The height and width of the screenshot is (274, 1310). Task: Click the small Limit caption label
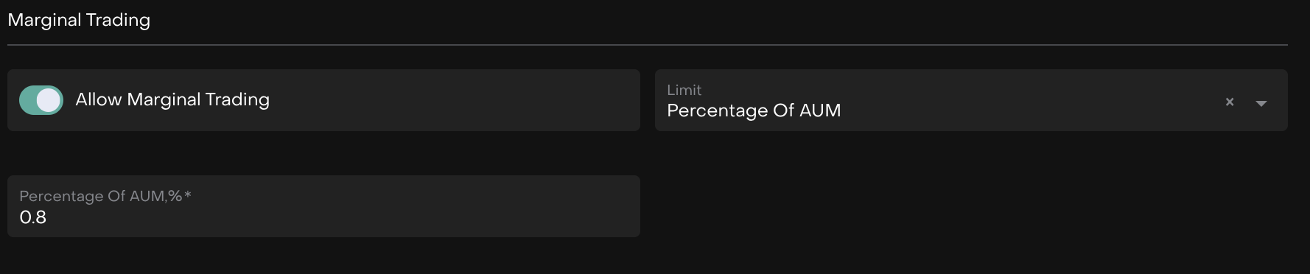coord(684,90)
